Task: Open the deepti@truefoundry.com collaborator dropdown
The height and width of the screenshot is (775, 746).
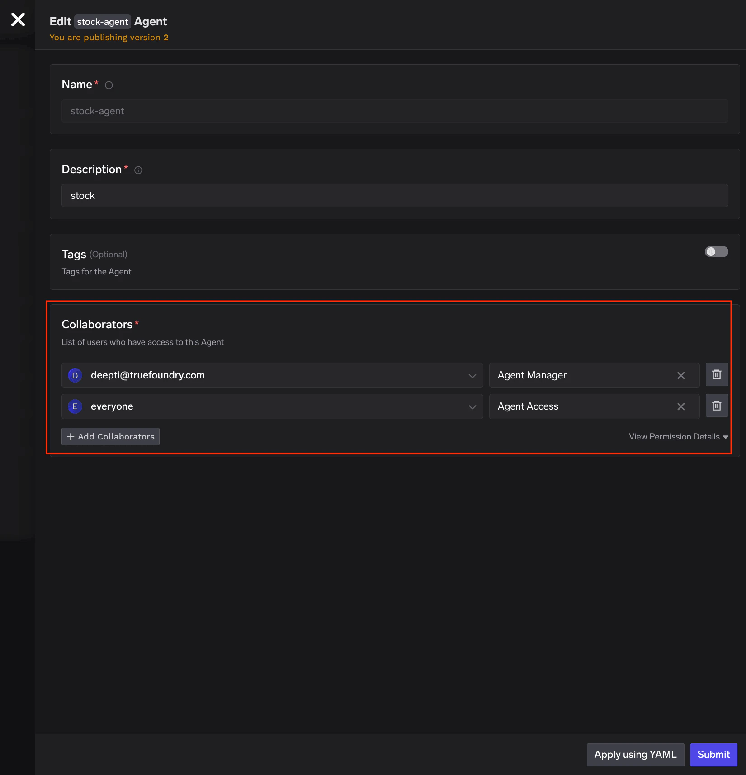Action: click(x=472, y=375)
